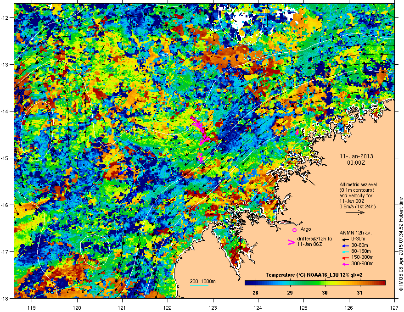Click the 127 longitude axis label
Viewport: 404px width, 312px height.
pos(394,307)
